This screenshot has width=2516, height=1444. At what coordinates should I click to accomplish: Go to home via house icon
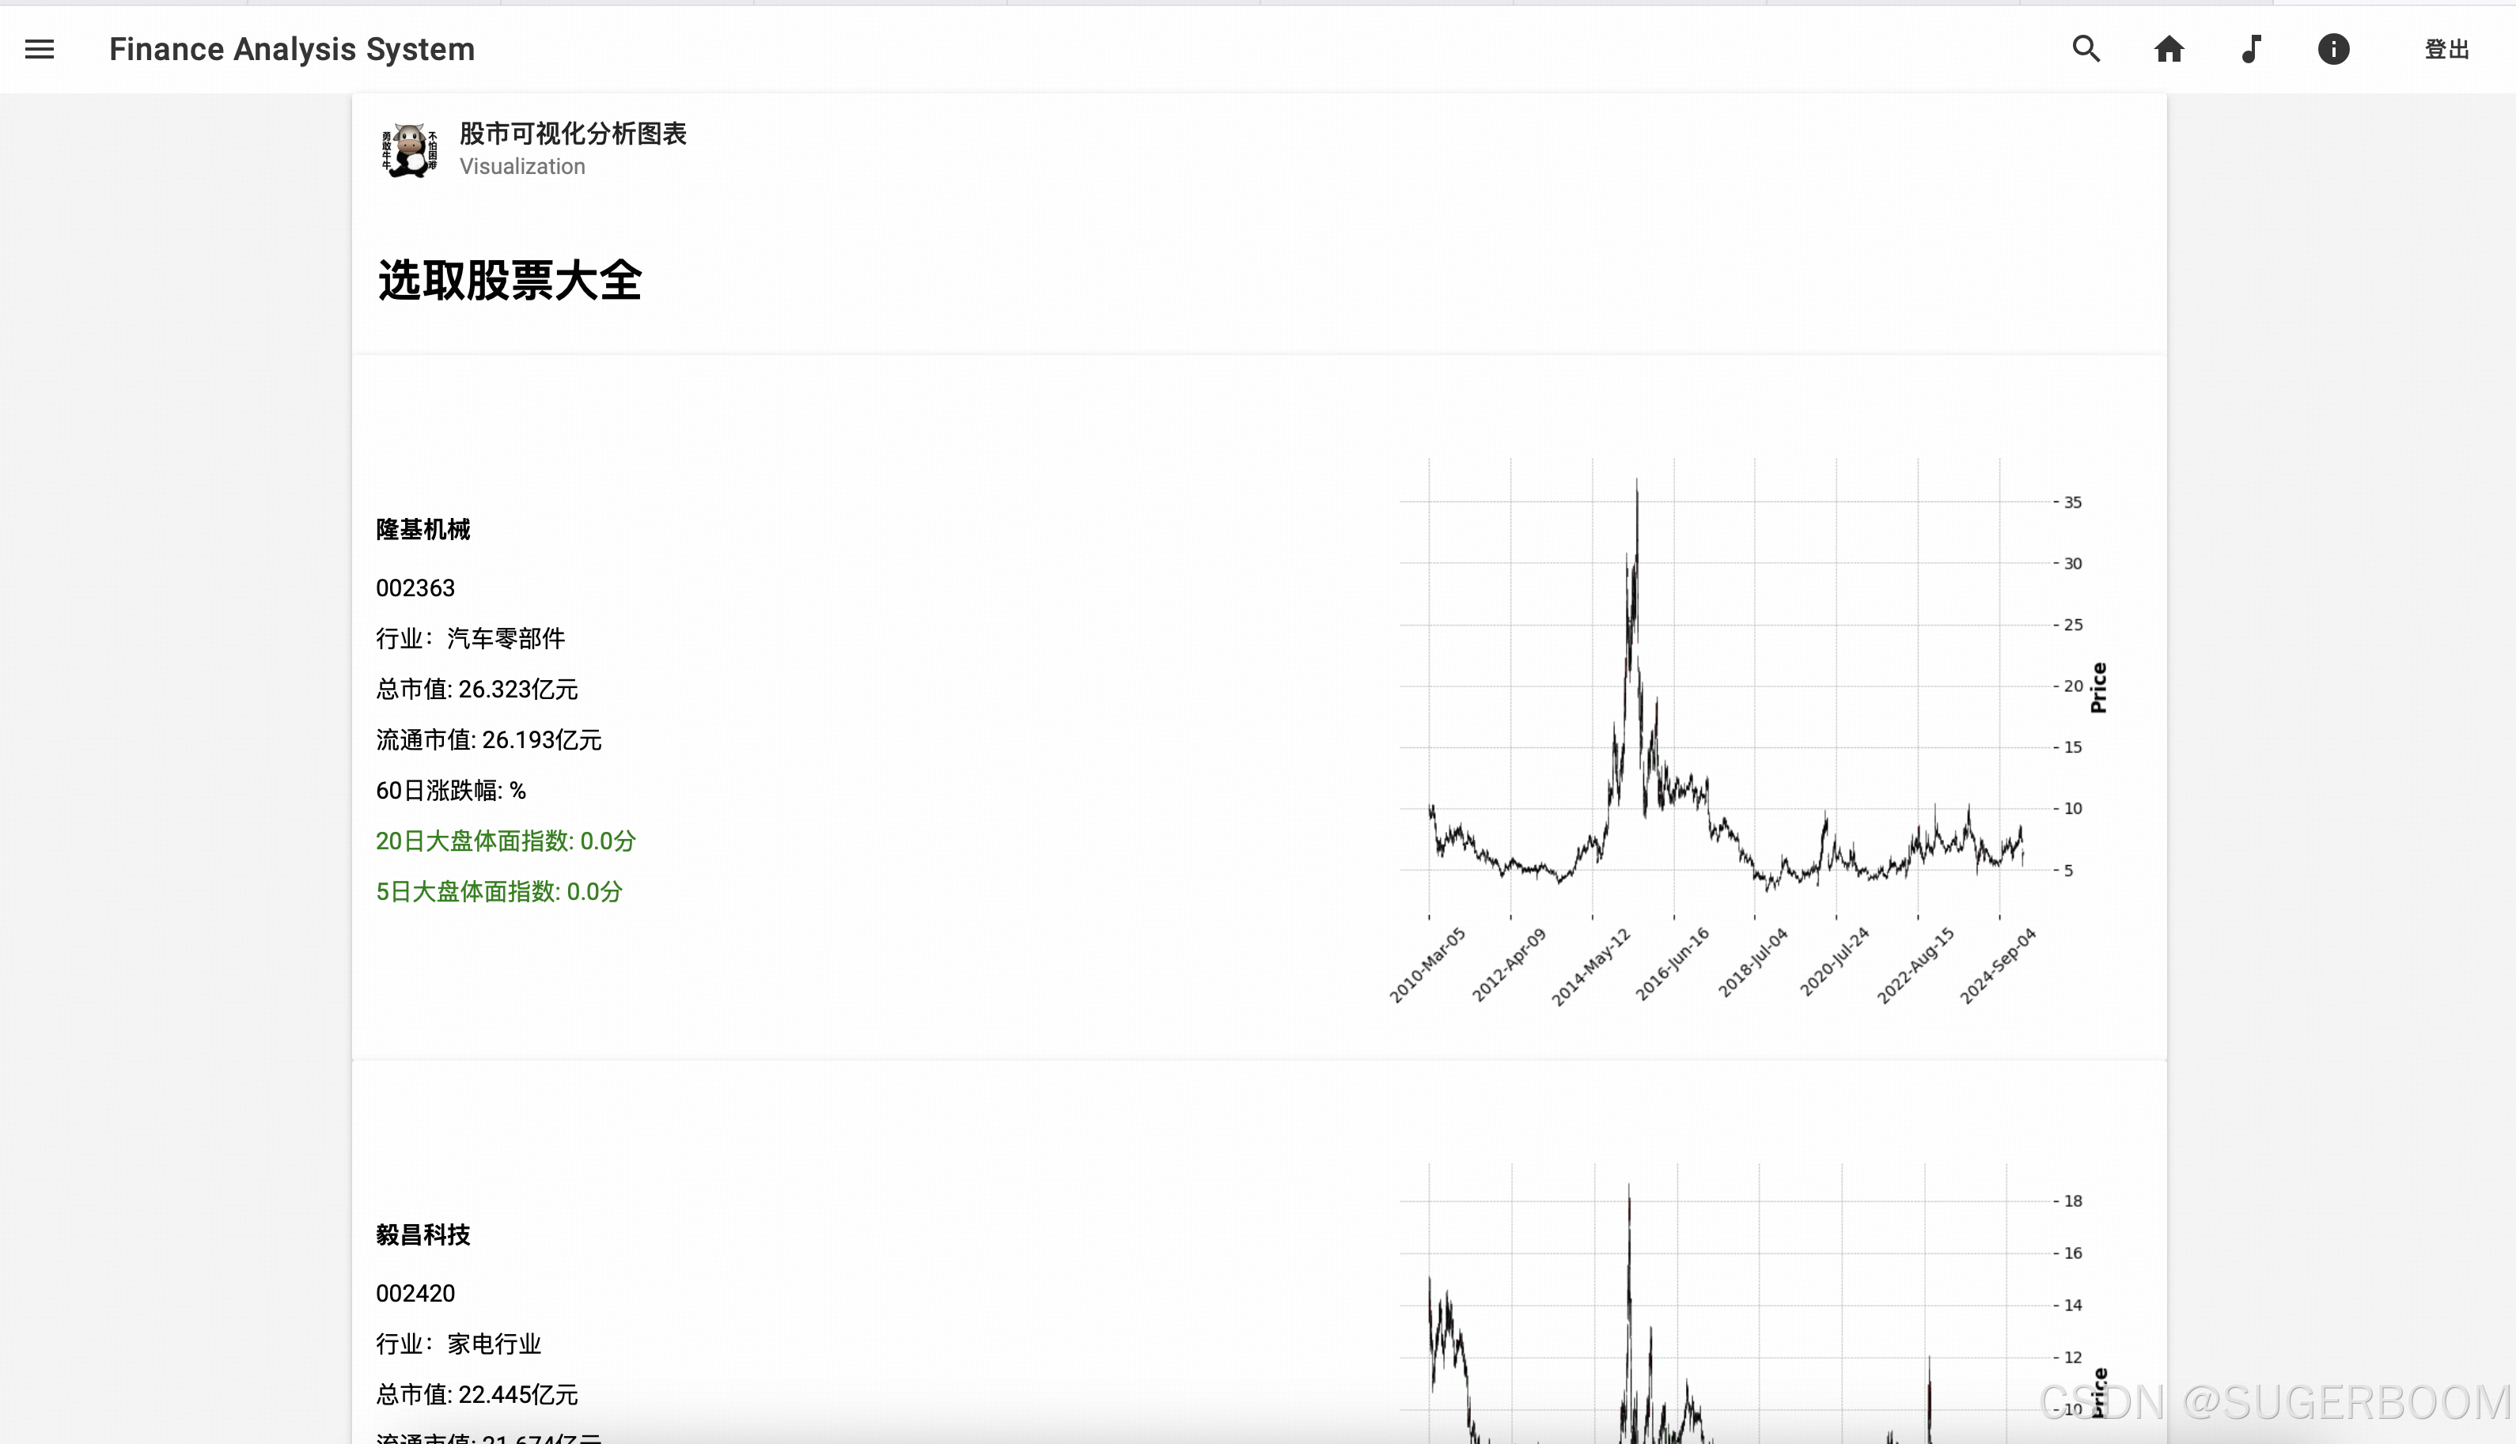coord(2169,50)
